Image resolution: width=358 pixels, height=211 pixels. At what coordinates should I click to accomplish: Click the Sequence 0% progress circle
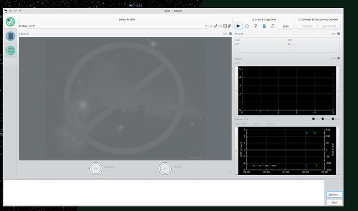click(x=95, y=169)
